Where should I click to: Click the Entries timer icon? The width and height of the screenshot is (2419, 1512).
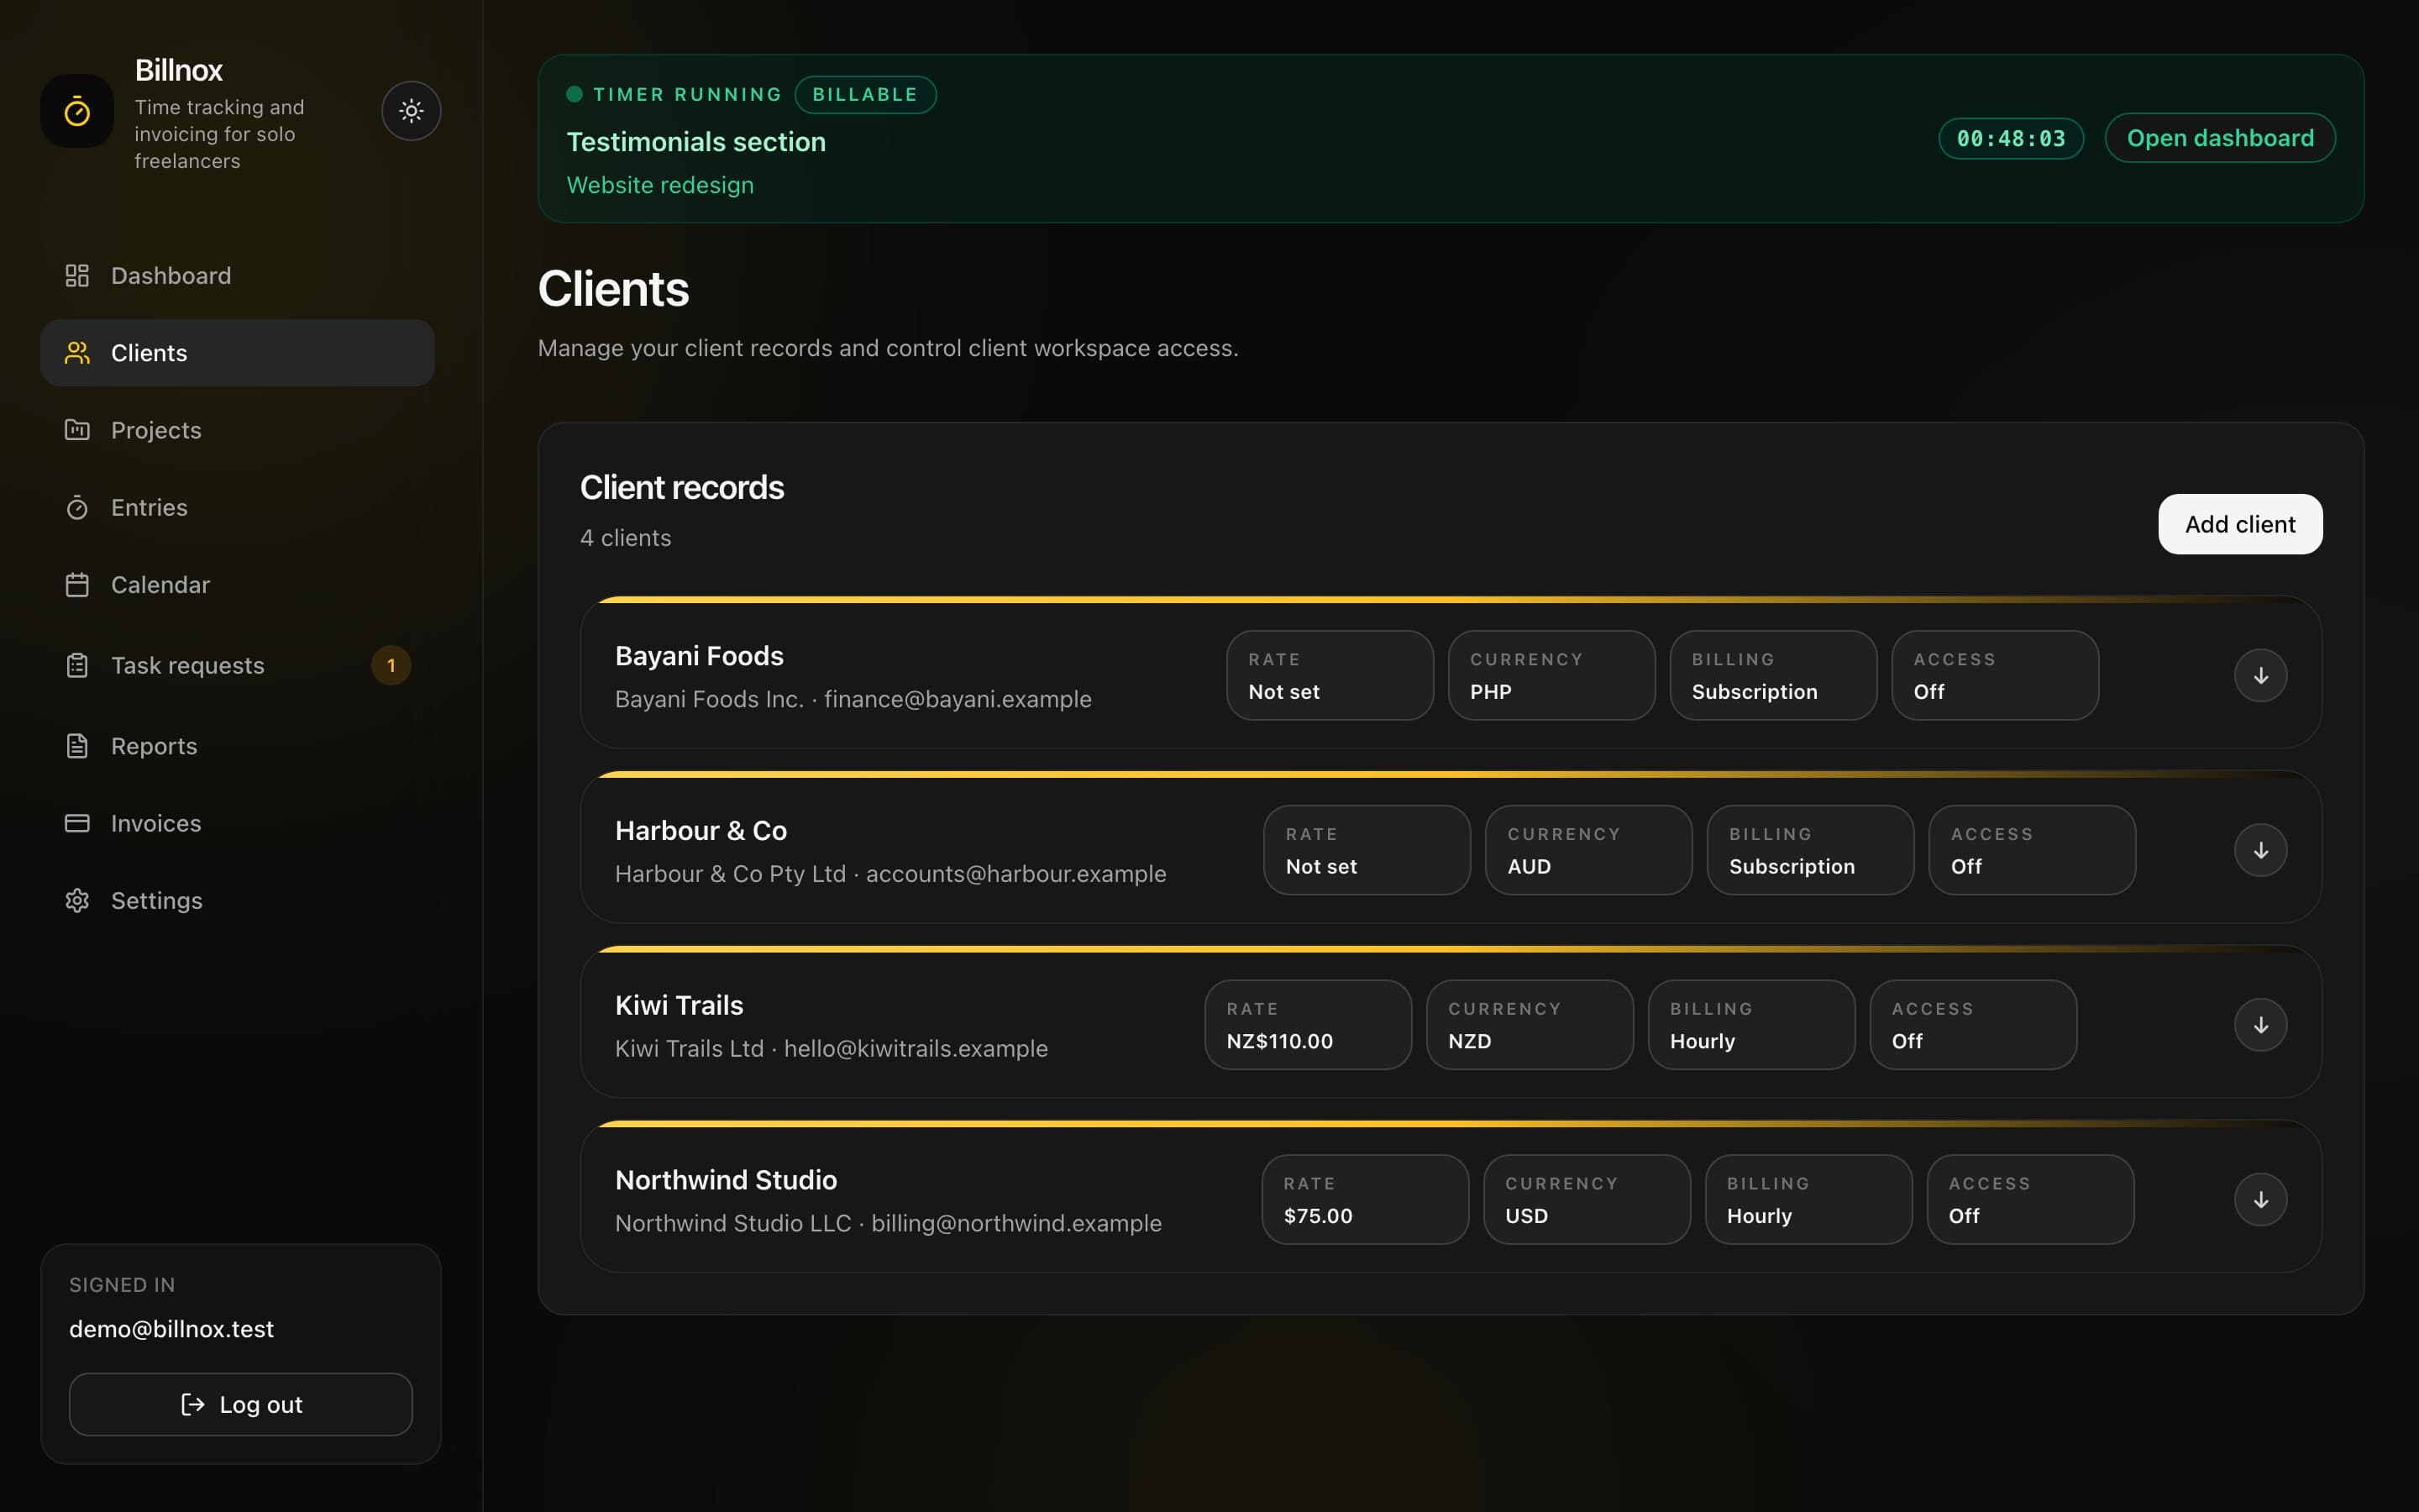77,507
